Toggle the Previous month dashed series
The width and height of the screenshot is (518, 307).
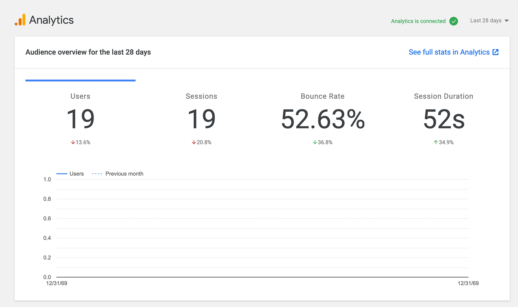(118, 173)
